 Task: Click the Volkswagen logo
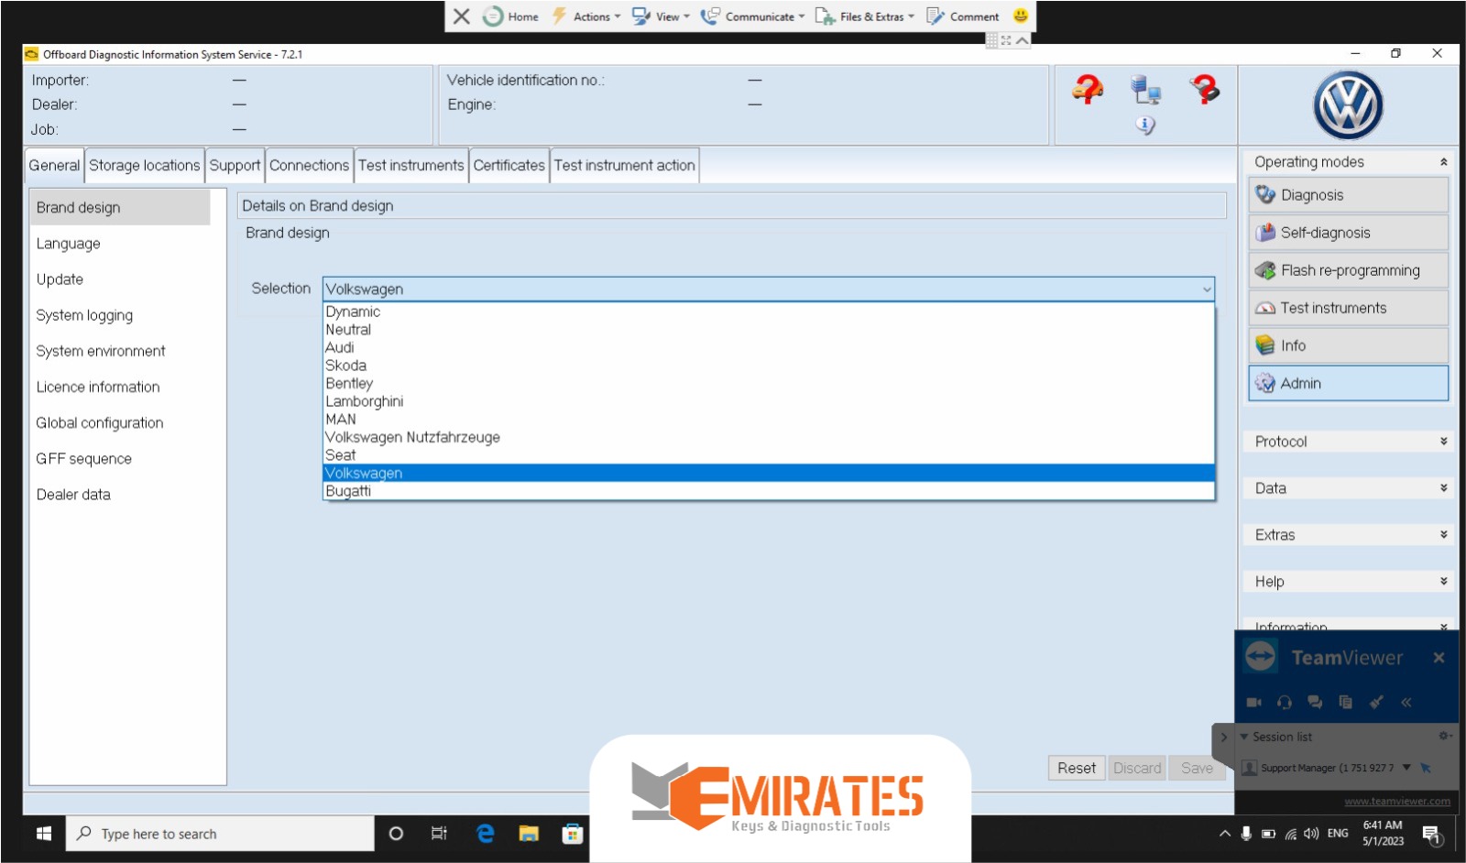click(1348, 105)
